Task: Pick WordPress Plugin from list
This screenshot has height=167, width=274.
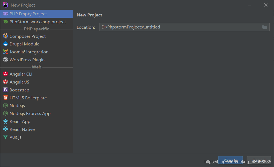Action: click(36, 60)
